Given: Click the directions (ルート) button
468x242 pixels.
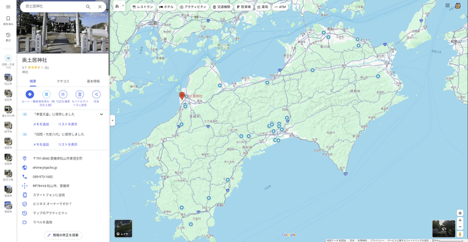Looking at the screenshot, I should (30, 94).
